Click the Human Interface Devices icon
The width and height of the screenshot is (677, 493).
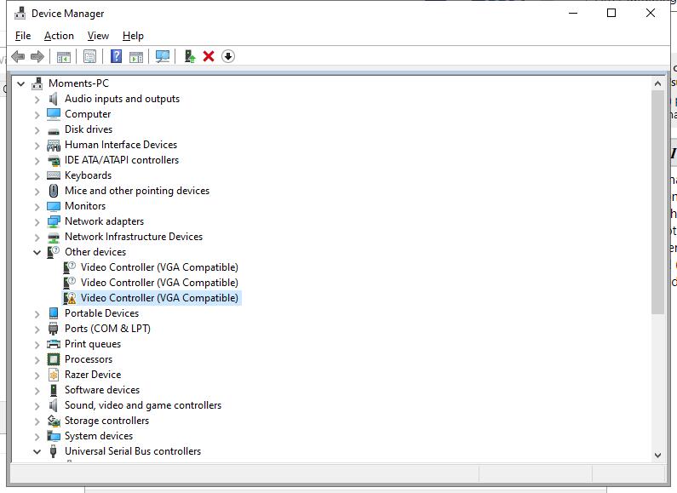coord(54,145)
